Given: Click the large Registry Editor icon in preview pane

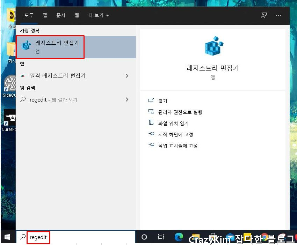Looking at the screenshot, I should tap(214, 46).
